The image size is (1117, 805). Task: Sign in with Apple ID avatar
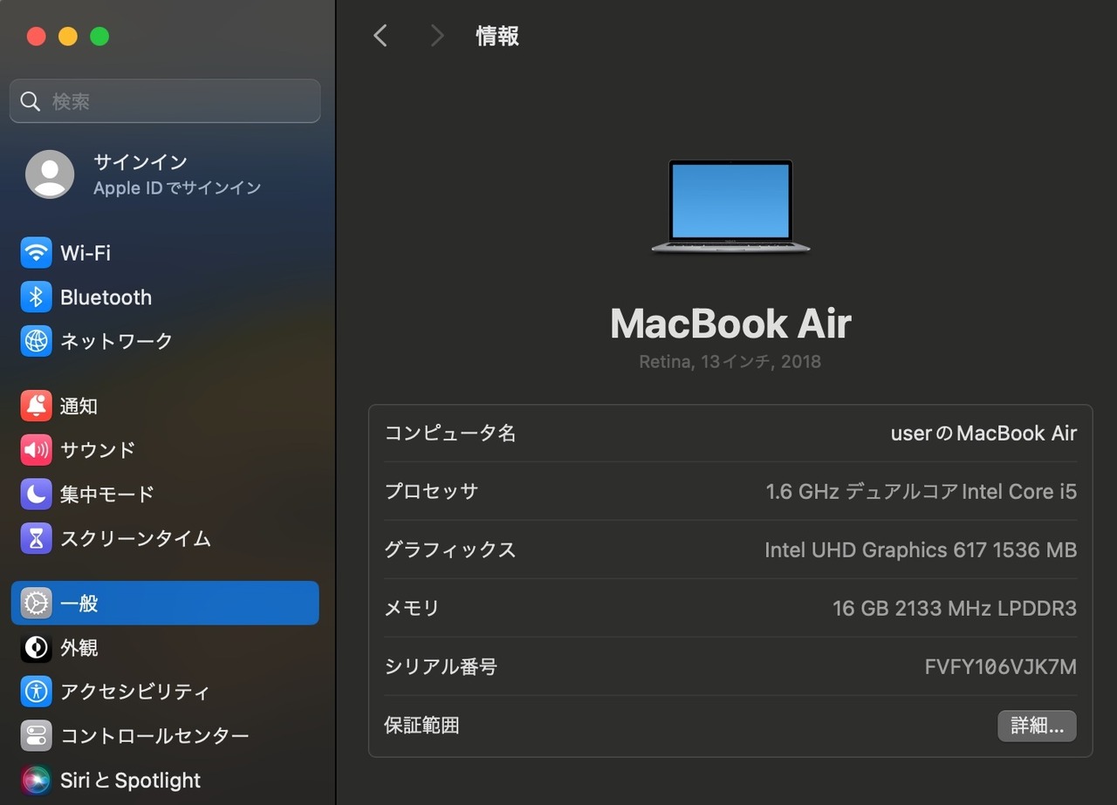point(50,174)
